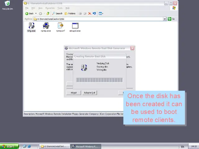Close the Remote Boot Disk Generator dialog

[x=132, y=48]
